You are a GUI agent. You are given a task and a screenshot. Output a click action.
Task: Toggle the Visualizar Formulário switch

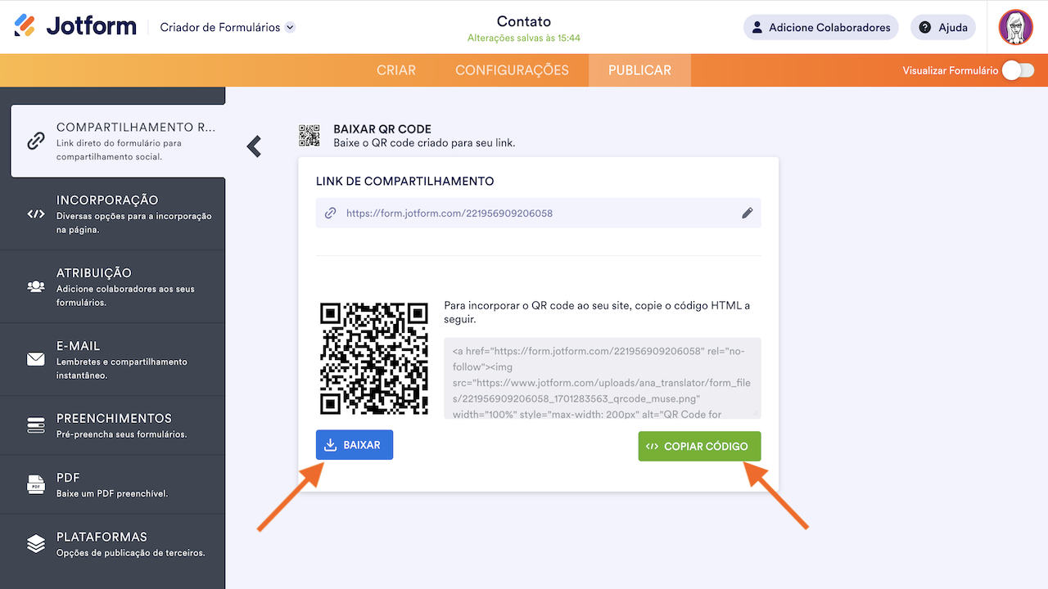[1018, 70]
